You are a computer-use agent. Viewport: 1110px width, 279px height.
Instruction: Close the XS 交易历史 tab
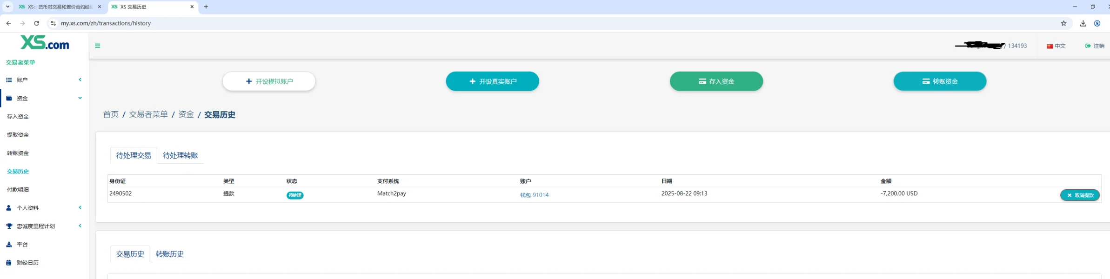pos(192,7)
